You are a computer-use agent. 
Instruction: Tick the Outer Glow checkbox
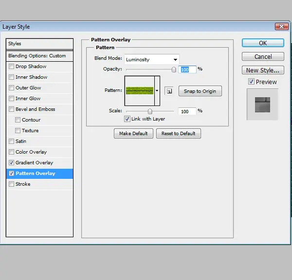[x=11, y=87]
